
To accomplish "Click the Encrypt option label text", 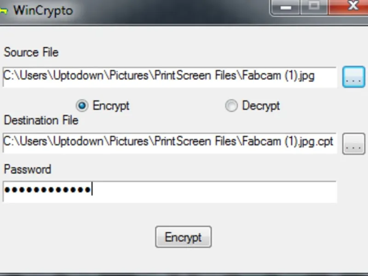I will 111,106.
